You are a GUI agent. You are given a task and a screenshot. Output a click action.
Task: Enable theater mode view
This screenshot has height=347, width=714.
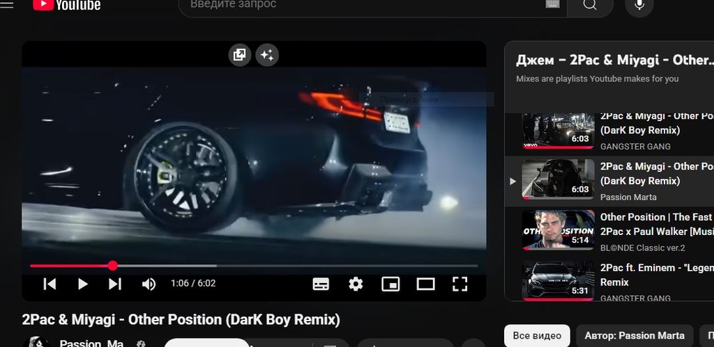click(x=426, y=284)
